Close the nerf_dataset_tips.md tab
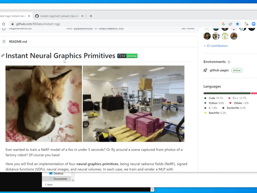Viewport: 257px width, 193px height. 82,16
